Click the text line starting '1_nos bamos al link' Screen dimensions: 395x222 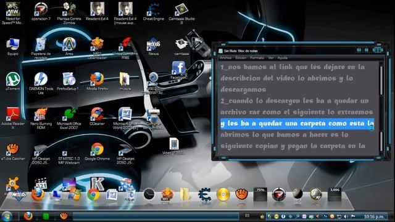[x=293, y=67]
